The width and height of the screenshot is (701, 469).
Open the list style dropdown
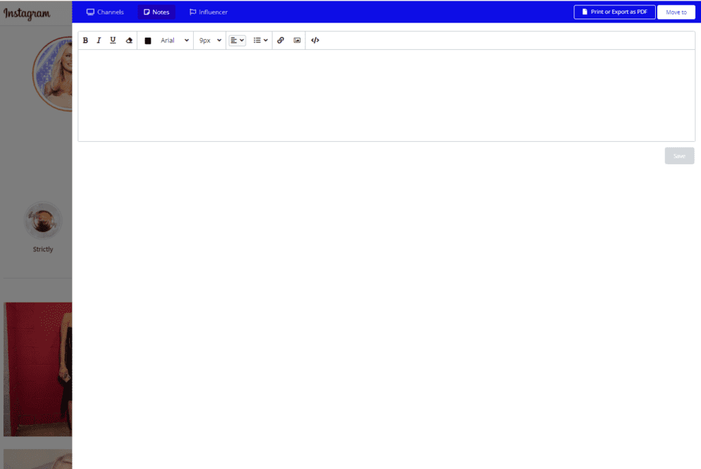pyautogui.click(x=260, y=40)
